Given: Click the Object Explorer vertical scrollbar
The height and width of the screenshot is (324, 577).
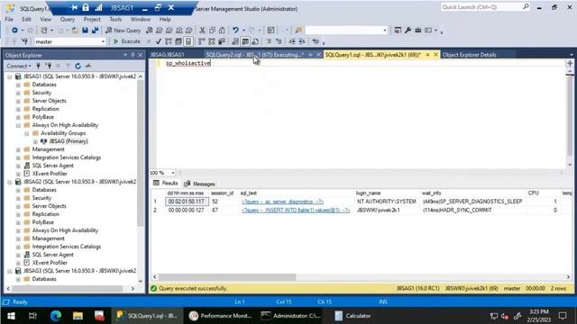Looking at the screenshot, I should point(141,152).
